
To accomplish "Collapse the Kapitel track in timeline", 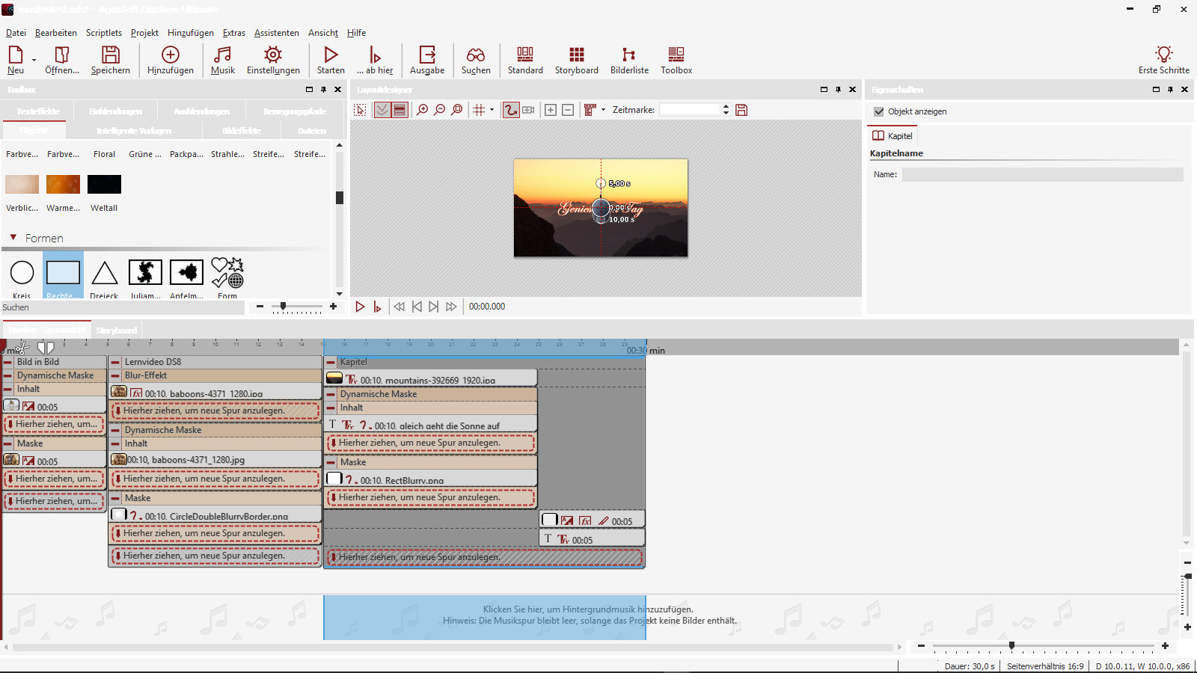I will click(x=331, y=362).
